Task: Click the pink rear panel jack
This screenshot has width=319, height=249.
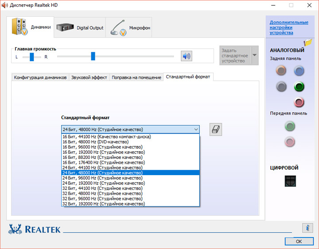Action: (299, 102)
